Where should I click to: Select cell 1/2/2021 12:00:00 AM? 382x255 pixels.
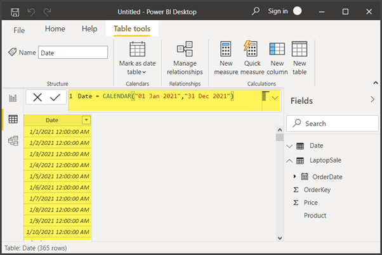[x=58, y=143]
